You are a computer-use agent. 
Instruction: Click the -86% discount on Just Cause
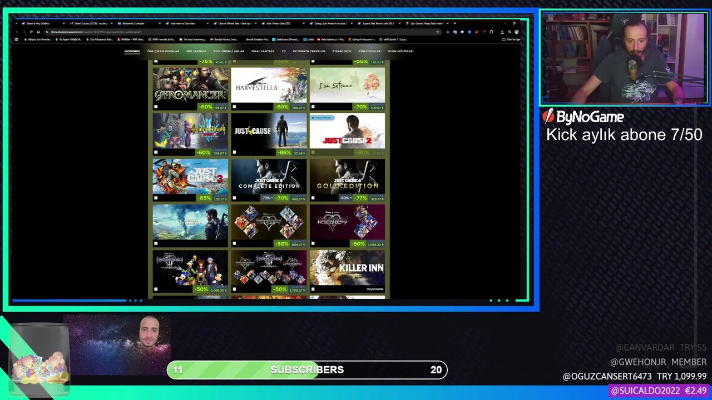(x=284, y=152)
